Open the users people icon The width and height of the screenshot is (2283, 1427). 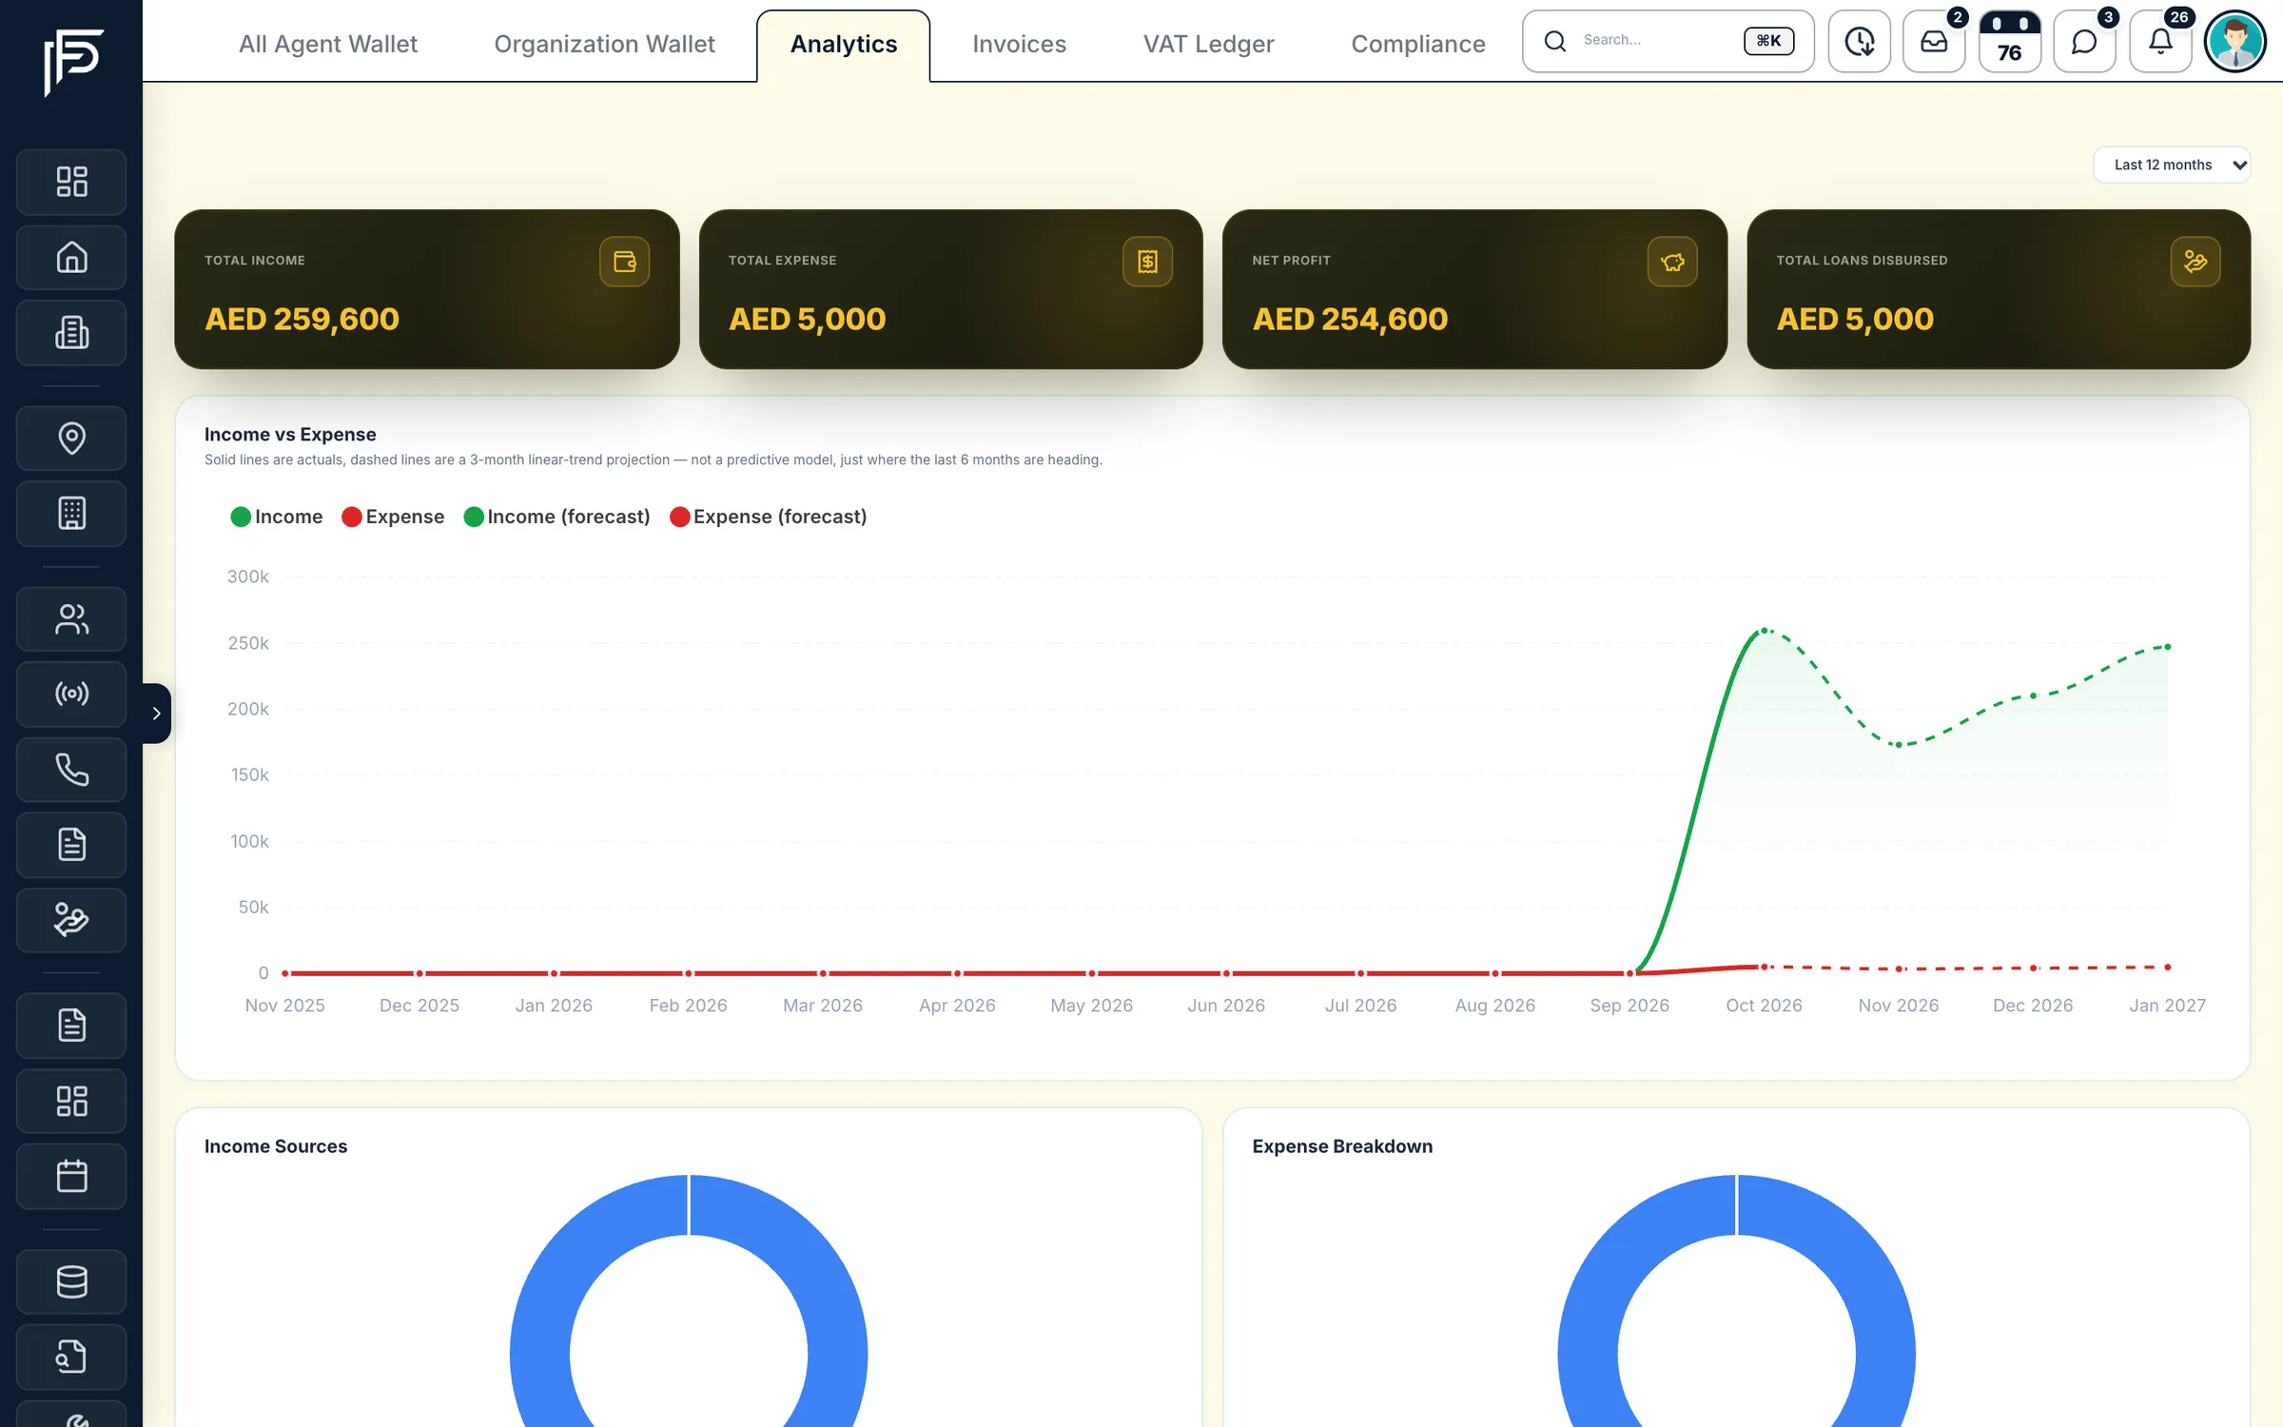[71, 619]
